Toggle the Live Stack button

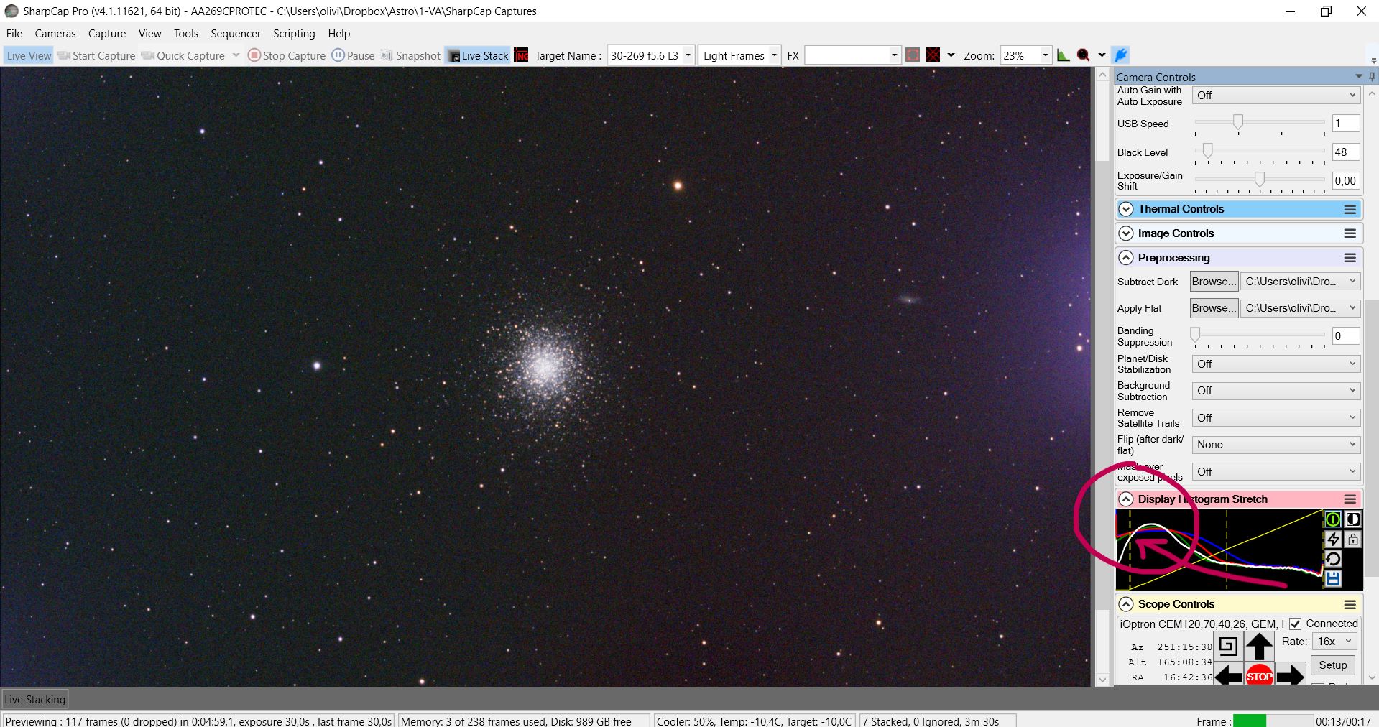(477, 55)
